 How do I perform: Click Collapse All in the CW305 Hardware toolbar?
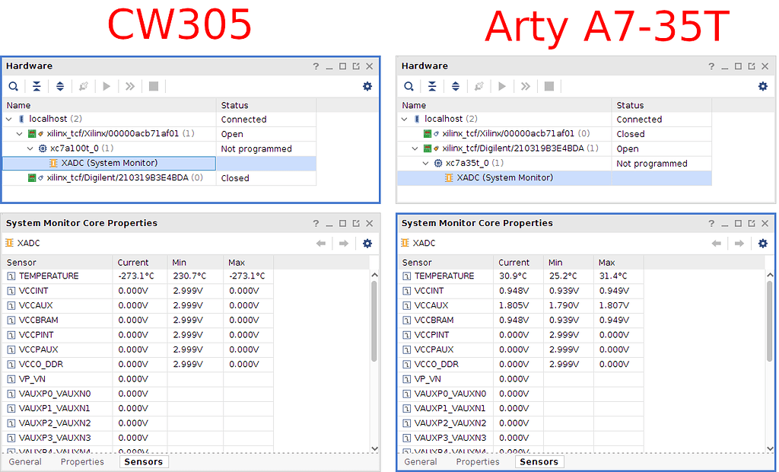tap(36, 86)
